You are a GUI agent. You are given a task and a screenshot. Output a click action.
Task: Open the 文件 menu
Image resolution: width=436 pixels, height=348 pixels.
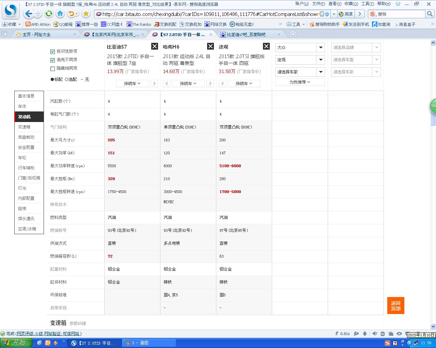[318, 4]
